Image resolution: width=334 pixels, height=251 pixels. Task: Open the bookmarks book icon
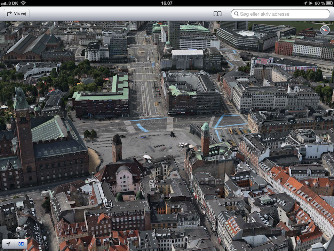217,14
